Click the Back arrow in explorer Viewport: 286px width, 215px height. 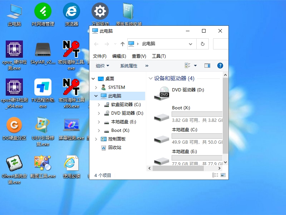(96, 44)
